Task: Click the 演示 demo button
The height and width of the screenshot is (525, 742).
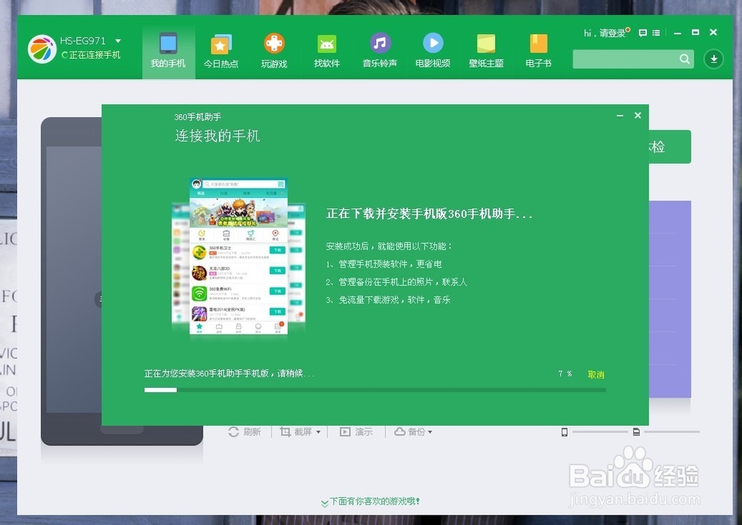Action: pos(356,432)
